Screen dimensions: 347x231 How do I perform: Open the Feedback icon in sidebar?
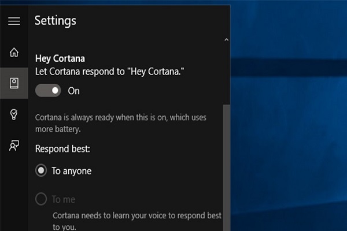[14, 146]
